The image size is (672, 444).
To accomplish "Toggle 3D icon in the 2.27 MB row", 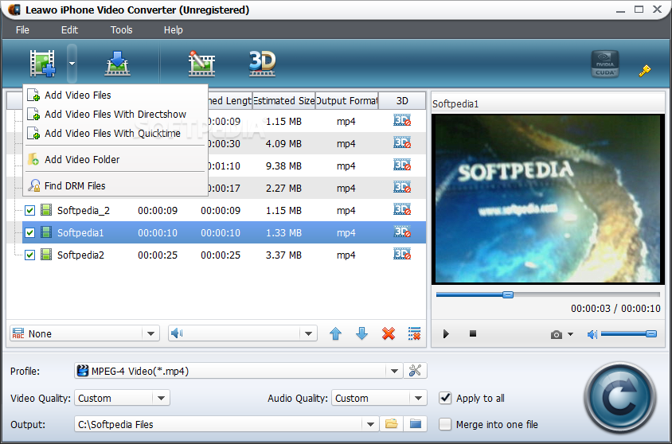I will click(x=402, y=187).
